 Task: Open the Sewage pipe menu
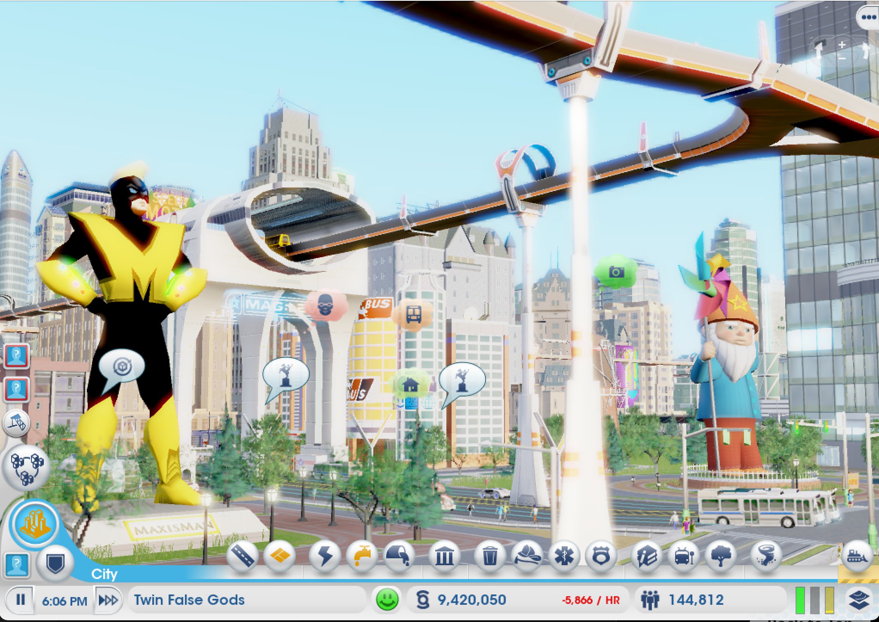pos(399,556)
